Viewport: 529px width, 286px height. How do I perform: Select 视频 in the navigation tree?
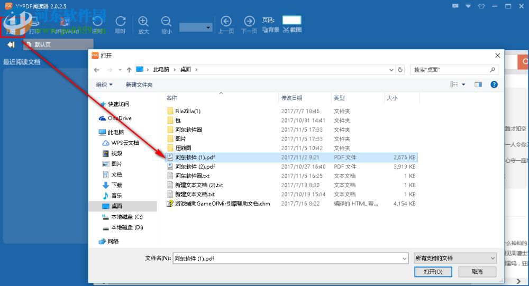[116, 153]
